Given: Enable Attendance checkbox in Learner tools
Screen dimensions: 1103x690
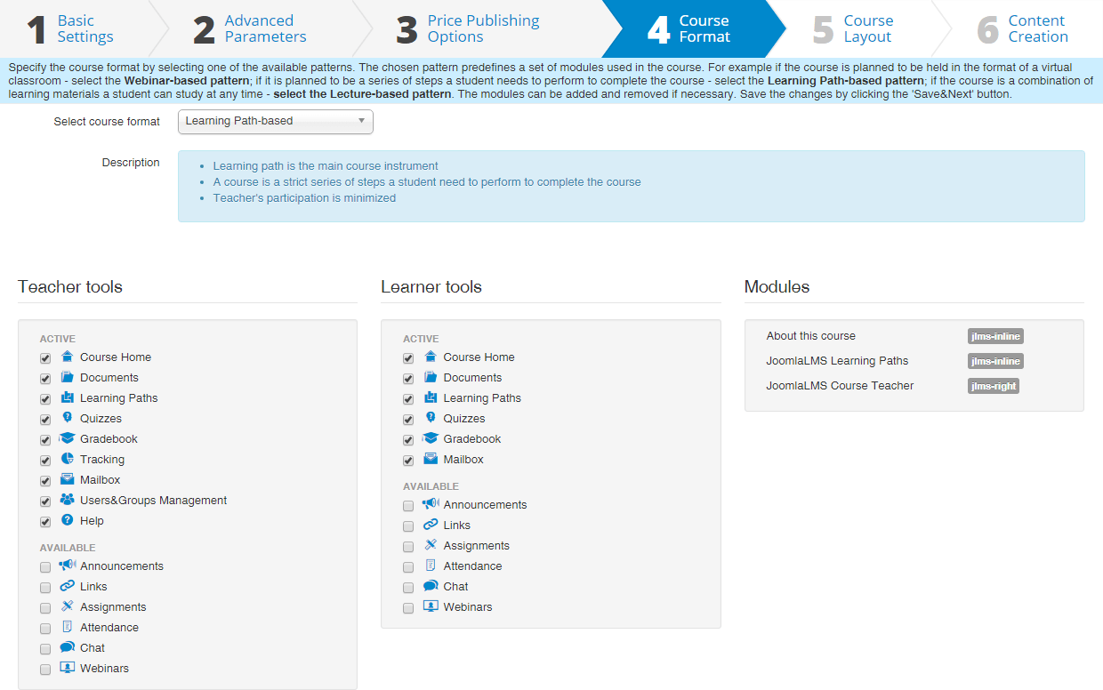Looking at the screenshot, I should click(408, 567).
